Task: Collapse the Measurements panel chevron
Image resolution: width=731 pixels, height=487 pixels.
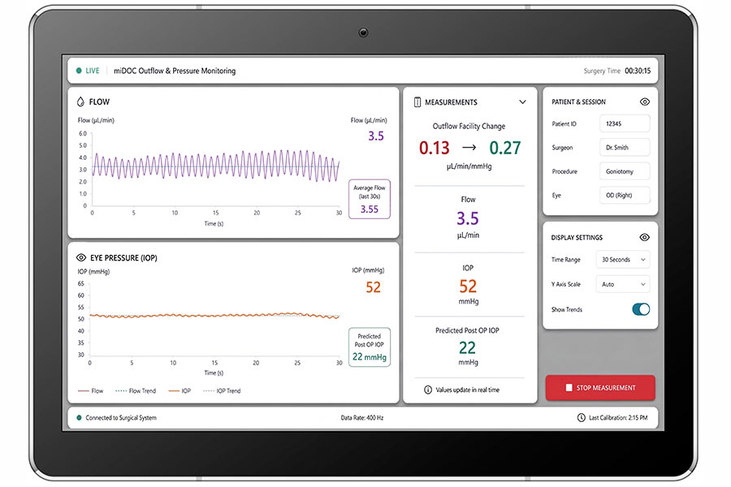Action: [x=522, y=102]
